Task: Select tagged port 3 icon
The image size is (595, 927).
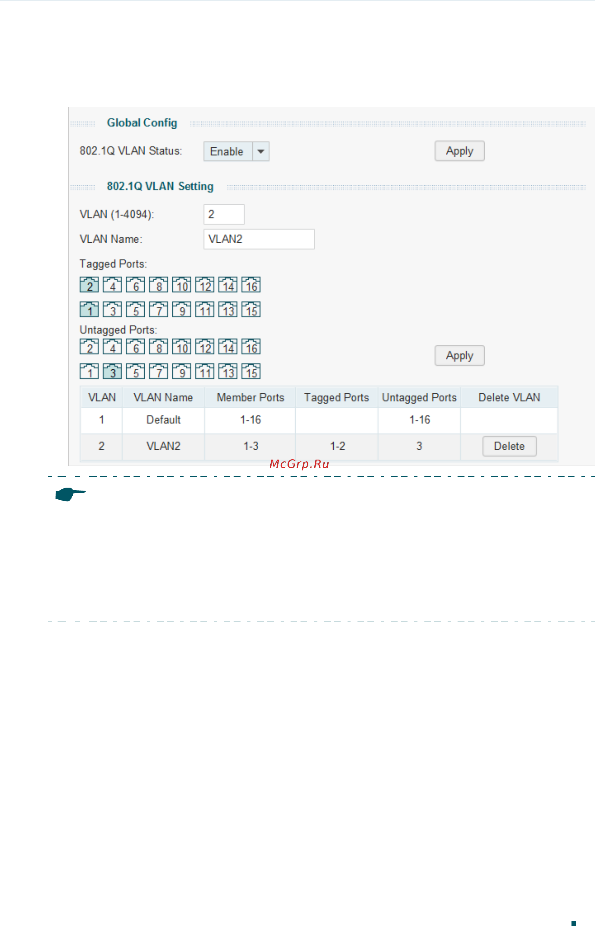Action: (112, 310)
